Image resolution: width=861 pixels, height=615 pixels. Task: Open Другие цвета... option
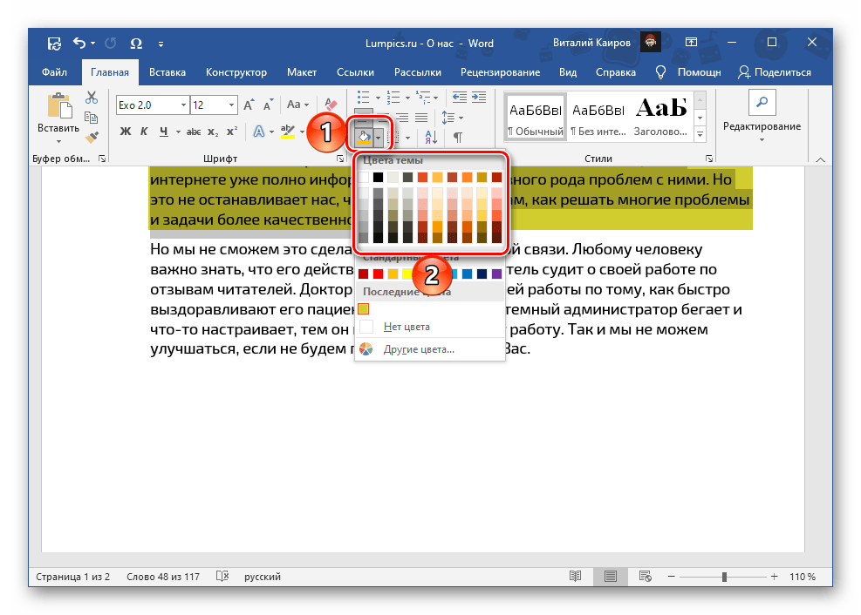tap(419, 349)
